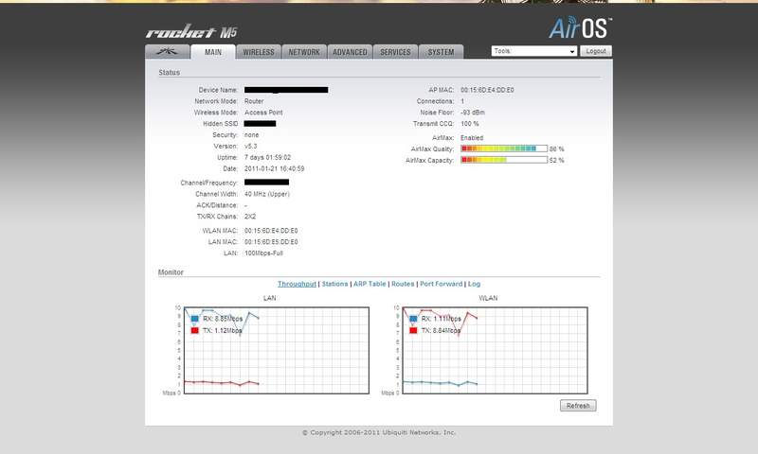Open the Stations monitor link
Viewport: 758px width, 454px height.
coord(335,284)
